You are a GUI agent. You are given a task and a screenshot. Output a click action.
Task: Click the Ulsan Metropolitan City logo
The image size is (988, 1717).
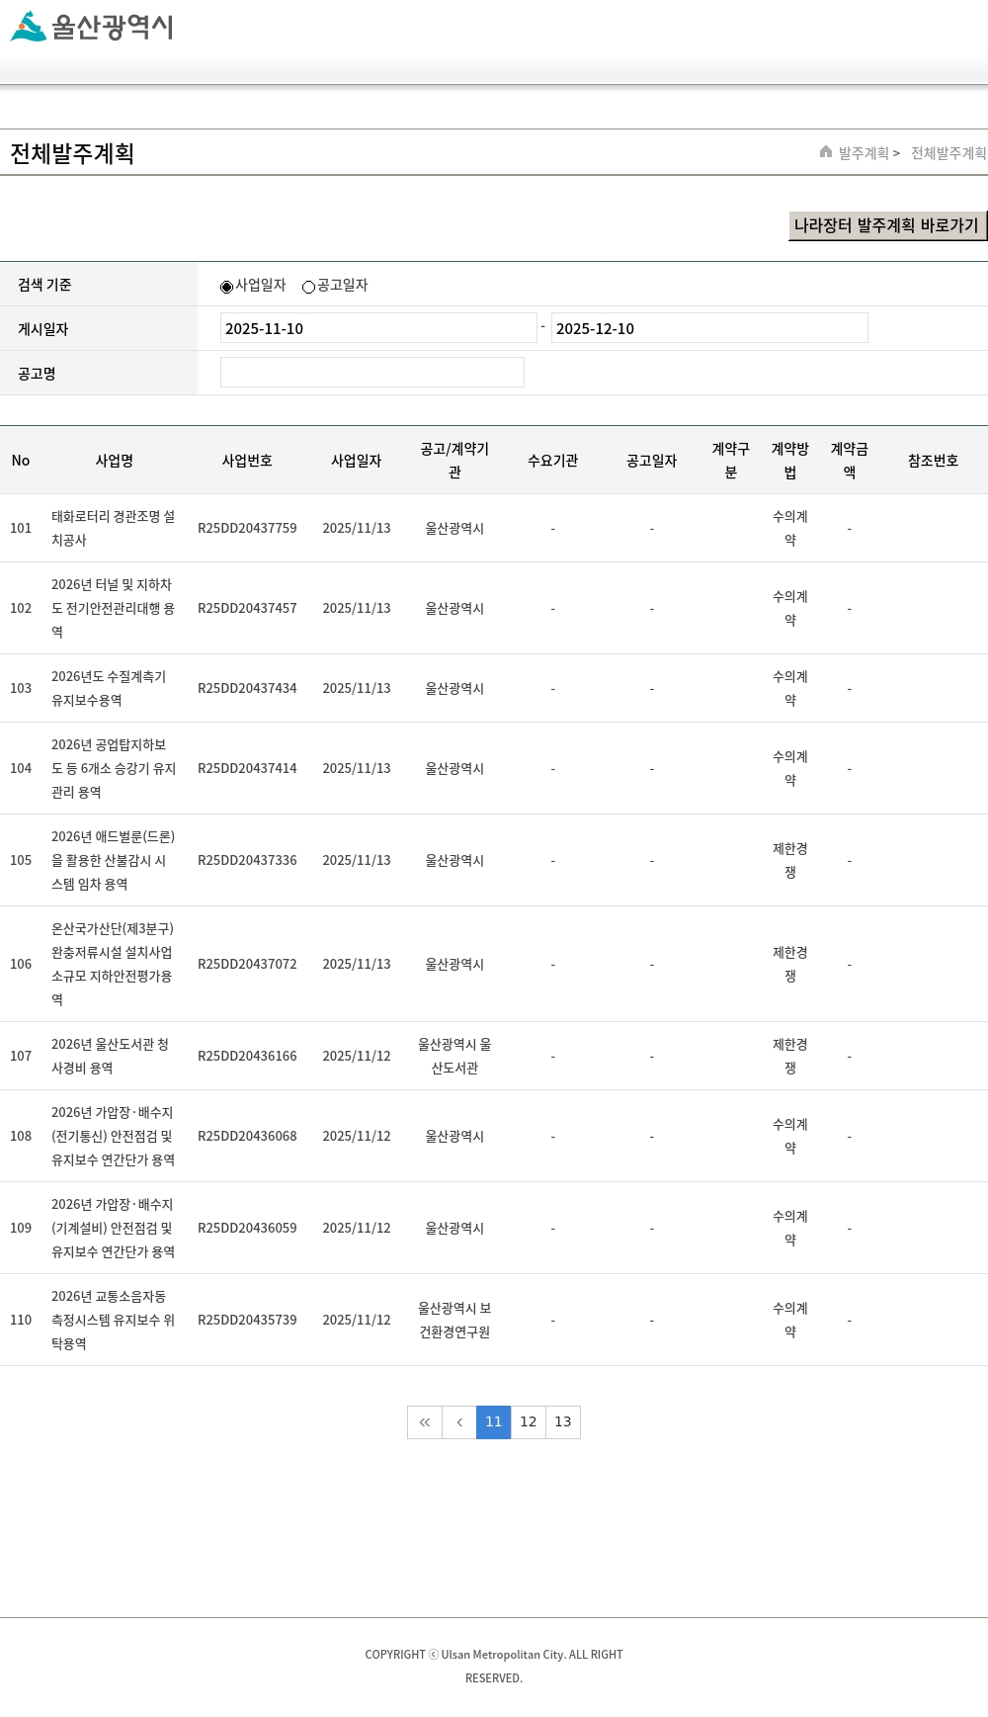point(92,27)
